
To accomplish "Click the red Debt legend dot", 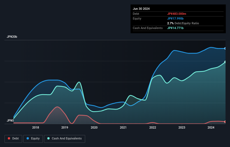I will click(x=9, y=138).
